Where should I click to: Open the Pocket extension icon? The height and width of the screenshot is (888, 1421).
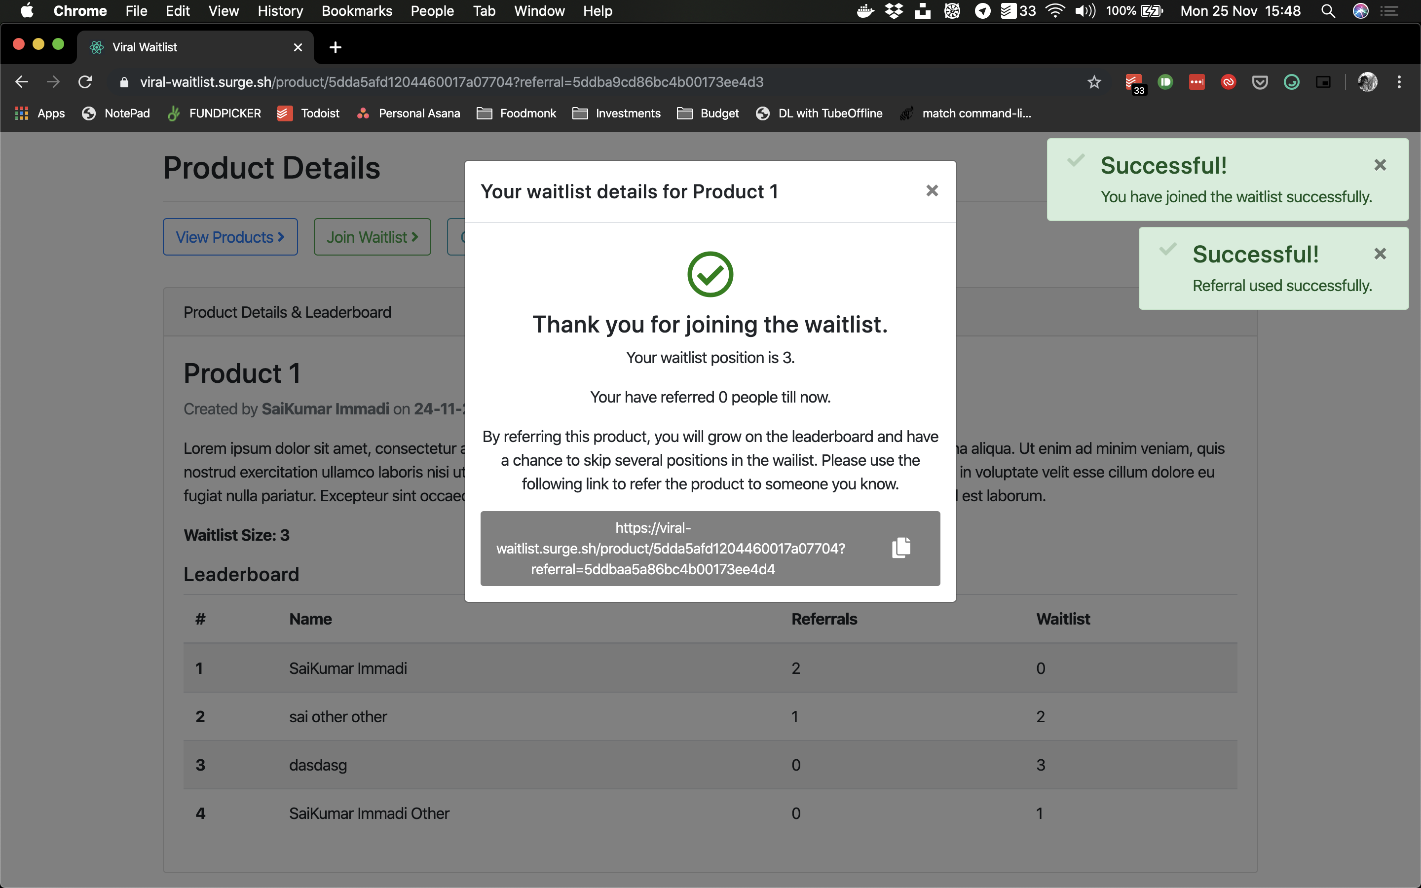click(x=1260, y=82)
